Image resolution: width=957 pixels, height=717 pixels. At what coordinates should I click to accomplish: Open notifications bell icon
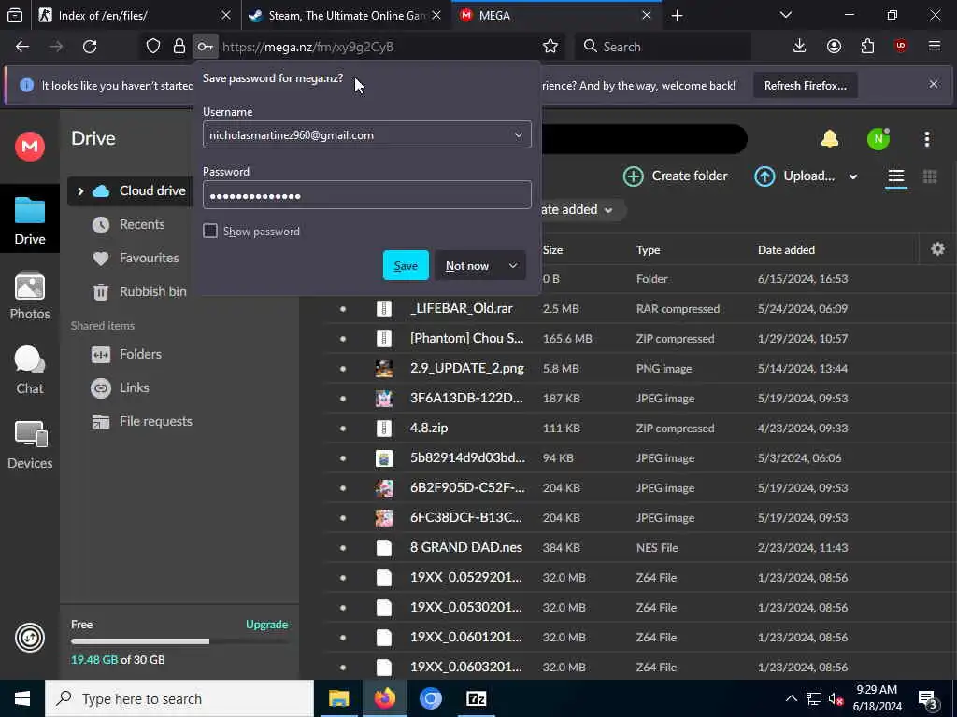830,140
